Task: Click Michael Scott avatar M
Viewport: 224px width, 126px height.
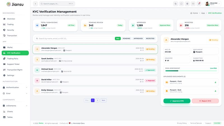Action: (37, 70)
